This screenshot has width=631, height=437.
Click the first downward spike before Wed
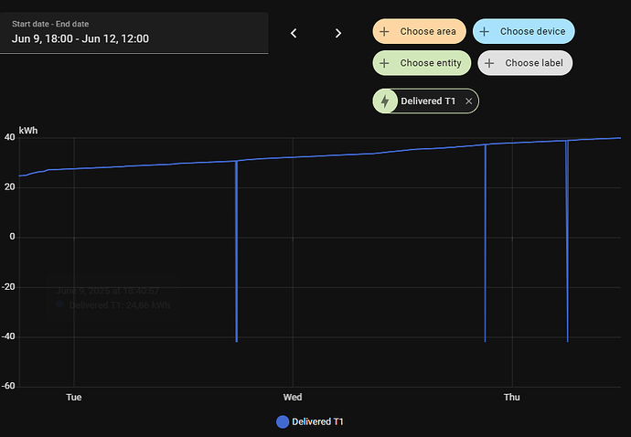[x=236, y=251]
